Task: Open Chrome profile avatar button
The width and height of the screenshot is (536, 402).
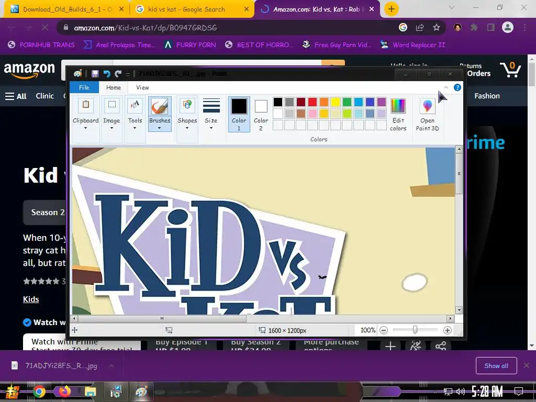Action: (x=508, y=28)
